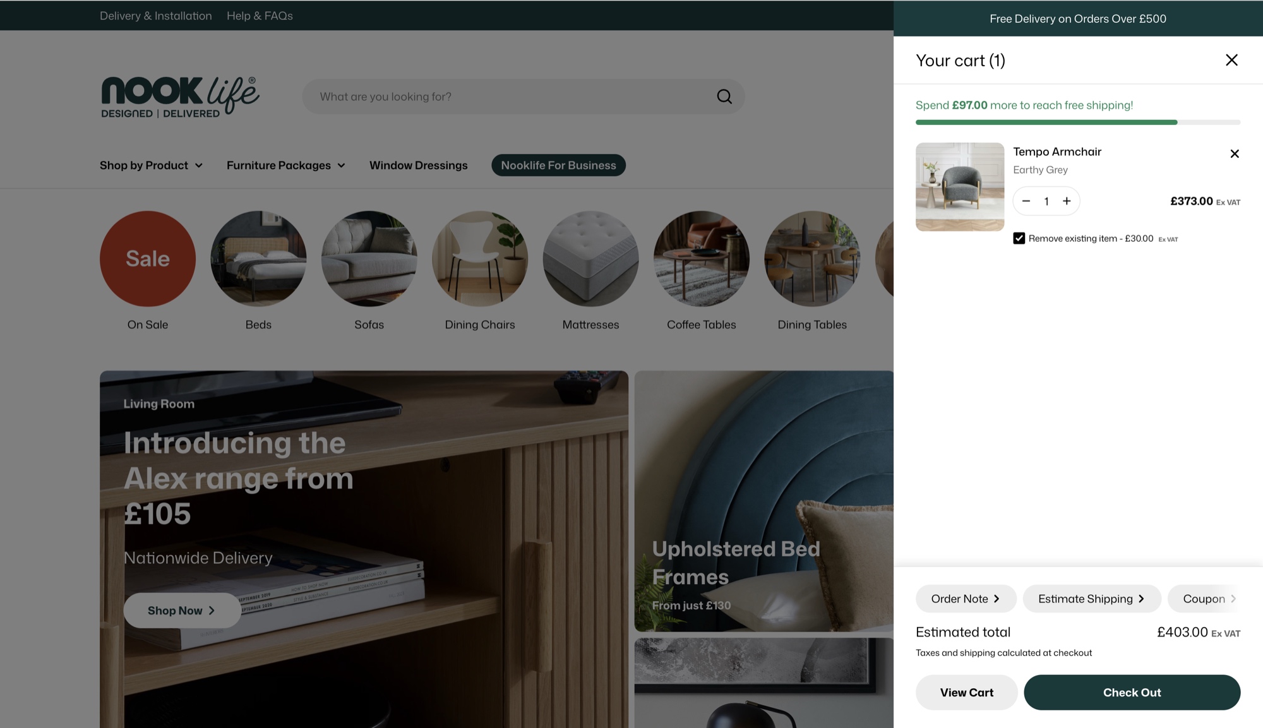Click the On Sale category circle
This screenshot has width=1263, height=728.
(x=147, y=258)
